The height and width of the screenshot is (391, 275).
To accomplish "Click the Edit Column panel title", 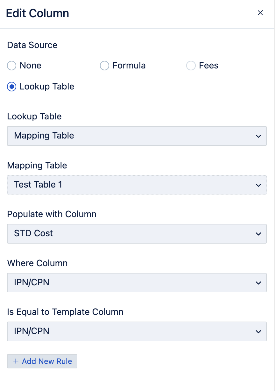I will (38, 13).
